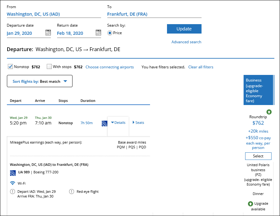
Task: Click the PQM | PQS | PQD text
Action: pyautogui.click(x=132, y=147)
